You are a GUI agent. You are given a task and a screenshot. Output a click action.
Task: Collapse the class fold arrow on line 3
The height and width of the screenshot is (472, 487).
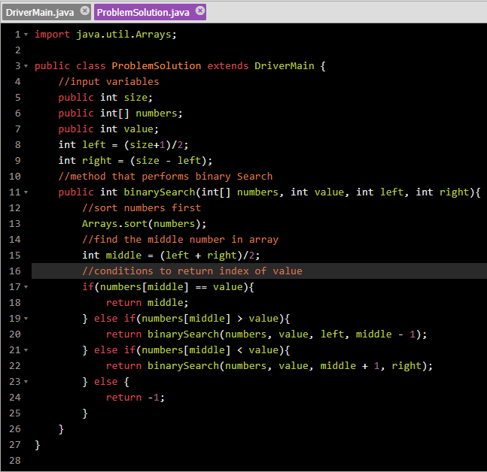click(x=26, y=66)
